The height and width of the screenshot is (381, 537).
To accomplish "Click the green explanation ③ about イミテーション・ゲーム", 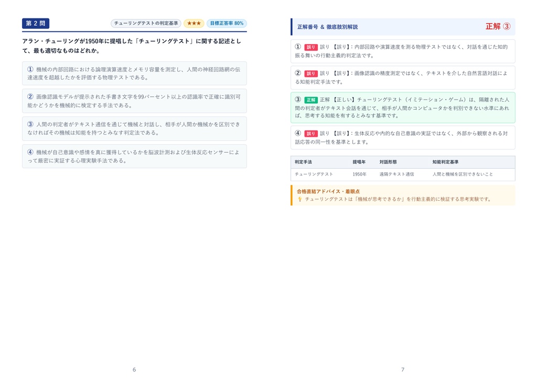I will (x=403, y=107).
